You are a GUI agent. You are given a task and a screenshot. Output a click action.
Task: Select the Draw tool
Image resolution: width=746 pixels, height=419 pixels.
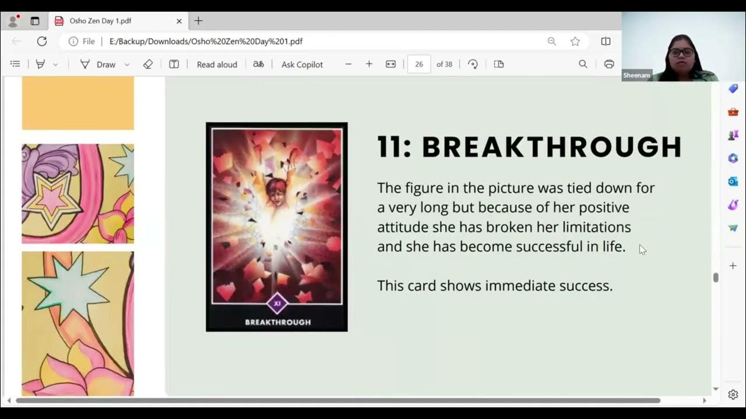pos(98,64)
